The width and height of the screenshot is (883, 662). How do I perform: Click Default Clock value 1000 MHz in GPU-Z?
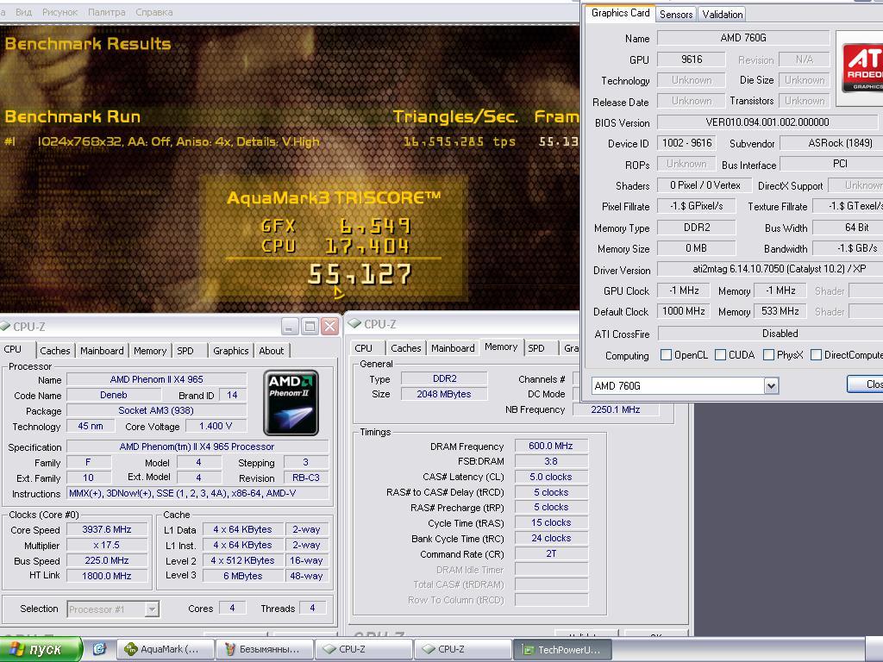point(684,311)
